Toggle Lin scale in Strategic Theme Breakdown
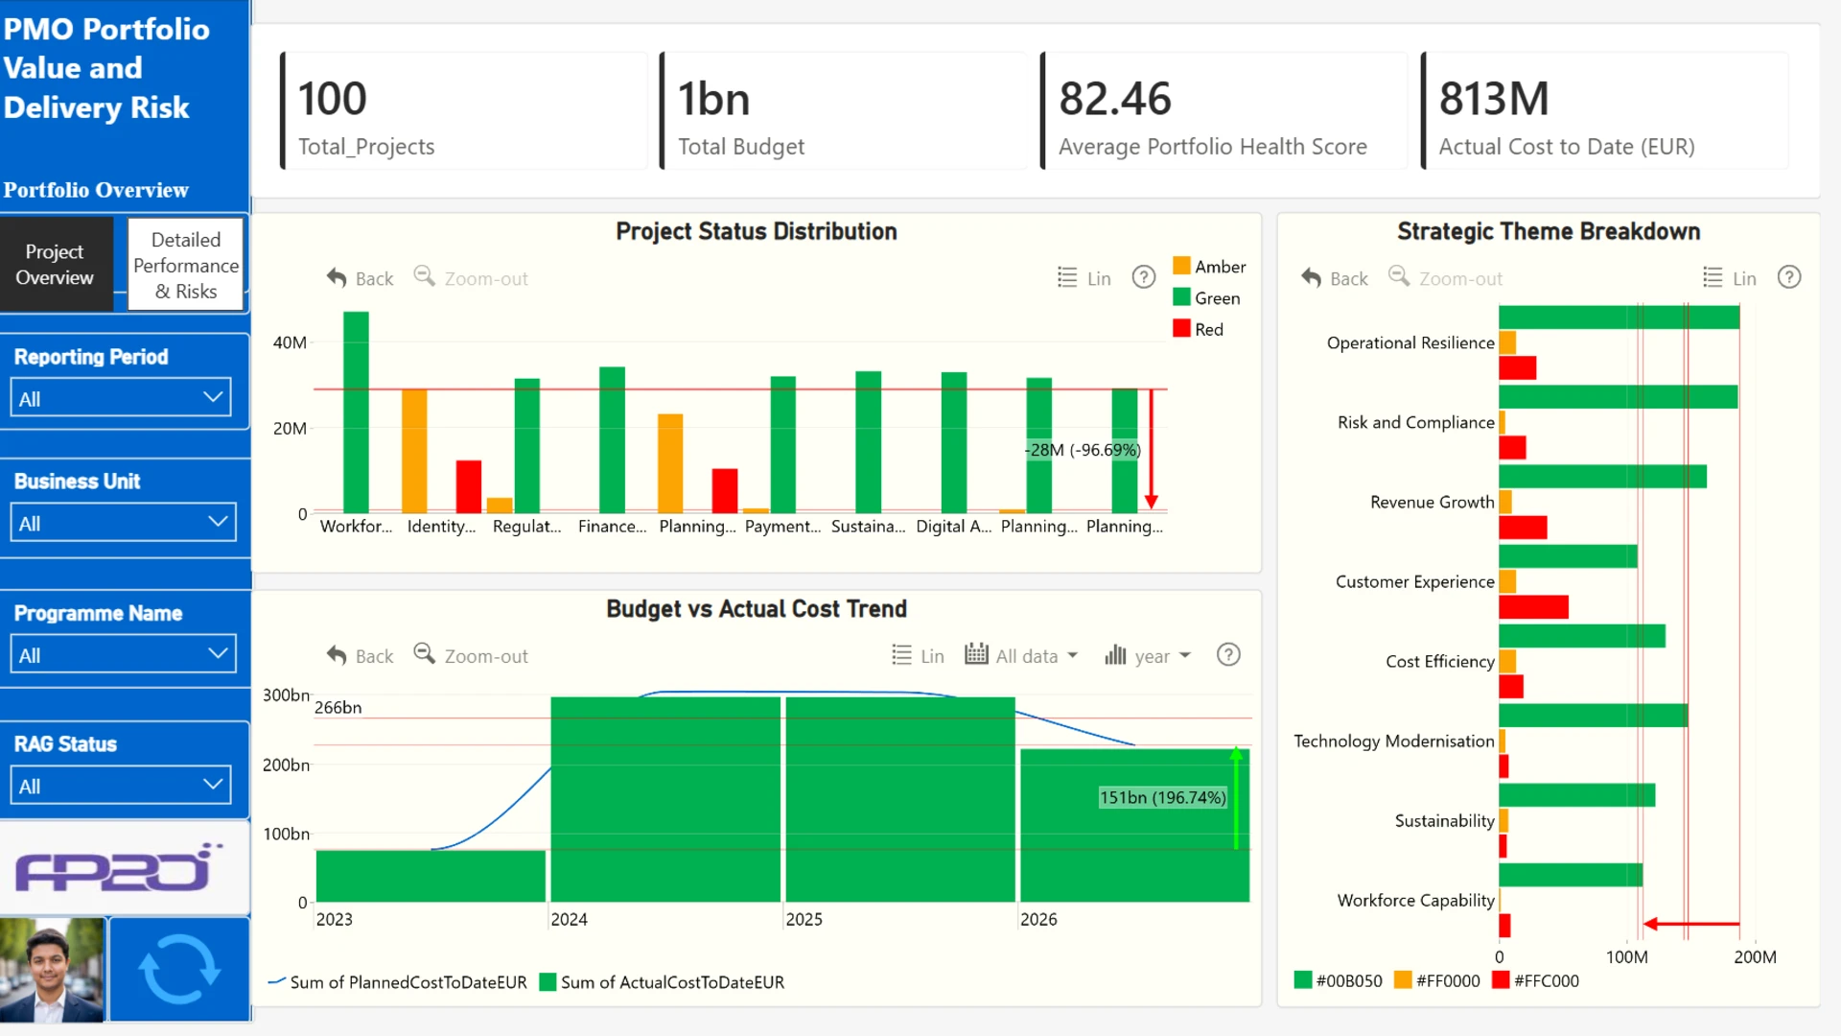 click(x=1729, y=278)
